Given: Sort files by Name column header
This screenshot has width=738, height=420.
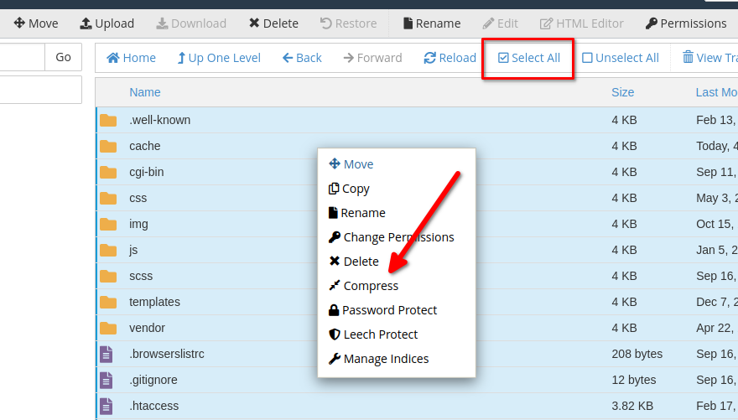Looking at the screenshot, I should (x=145, y=92).
